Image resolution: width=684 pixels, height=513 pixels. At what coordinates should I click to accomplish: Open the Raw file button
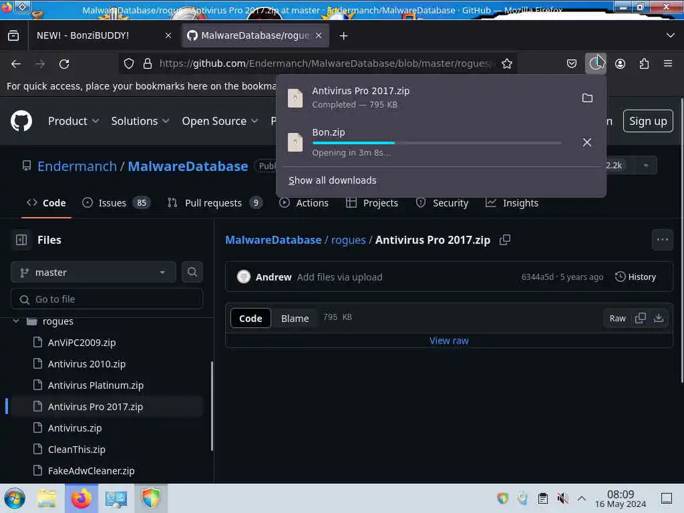coord(617,319)
